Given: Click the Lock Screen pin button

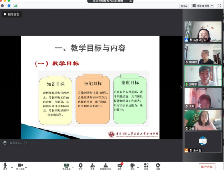Looking at the screenshot, I should click(12, 15).
